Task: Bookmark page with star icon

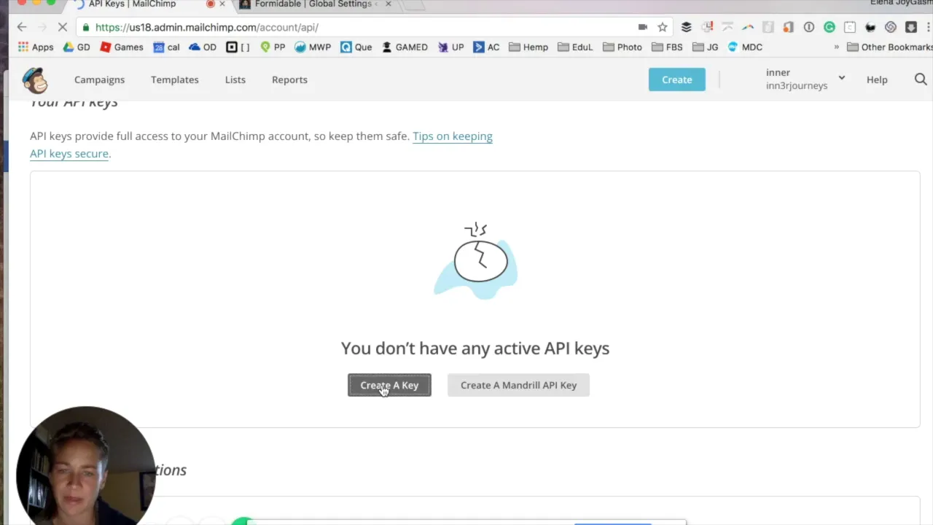Action: click(663, 27)
